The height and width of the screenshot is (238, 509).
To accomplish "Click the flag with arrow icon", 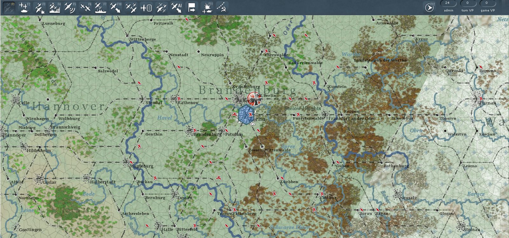I will pos(191,7).
